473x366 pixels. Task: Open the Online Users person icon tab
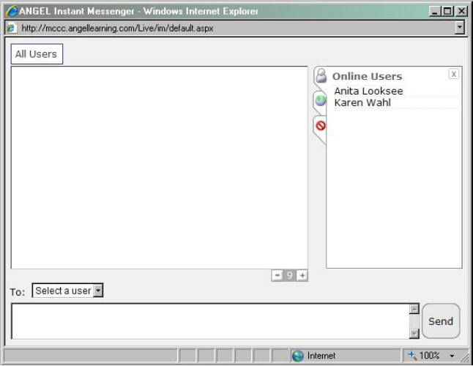point(320,76)
